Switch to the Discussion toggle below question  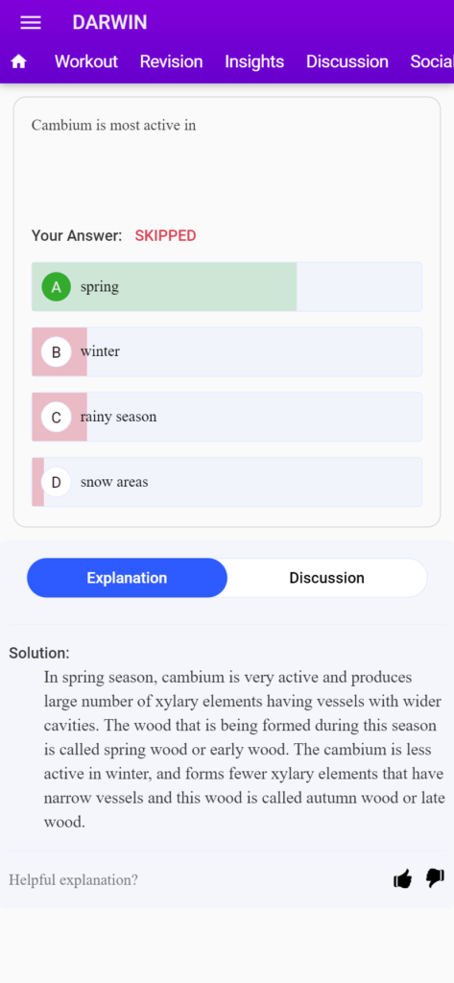pos(326,578)
